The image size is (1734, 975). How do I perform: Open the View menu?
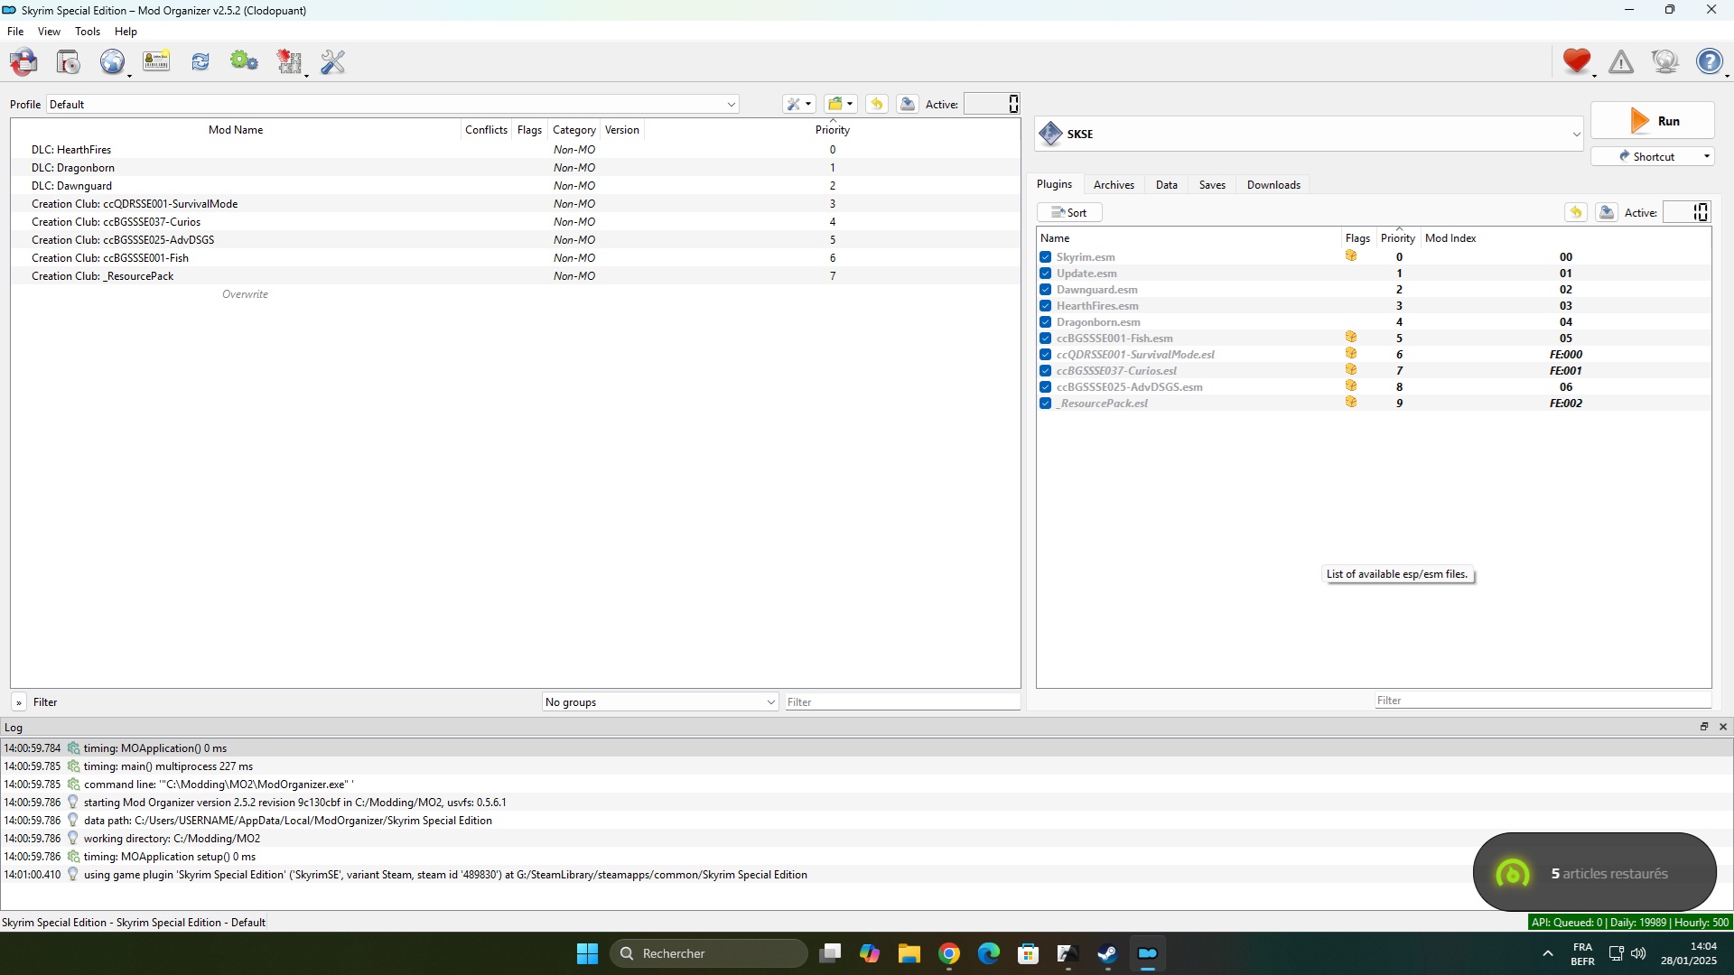[x=49, y=31]
